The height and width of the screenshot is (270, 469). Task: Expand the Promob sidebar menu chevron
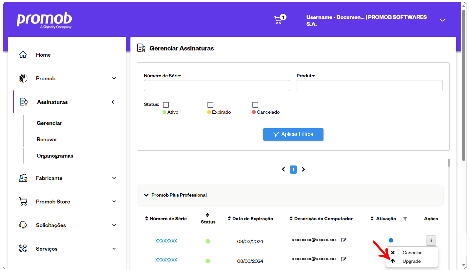tap(114, 78)
